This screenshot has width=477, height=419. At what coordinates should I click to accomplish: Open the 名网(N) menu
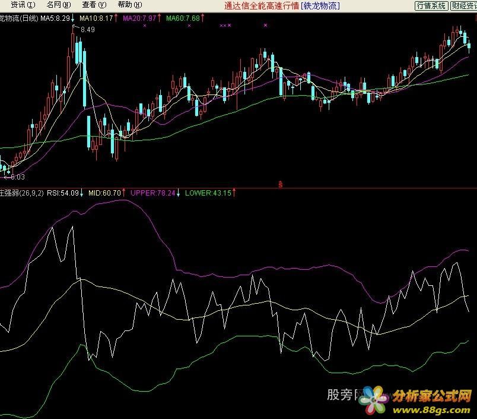coord(59,5)
